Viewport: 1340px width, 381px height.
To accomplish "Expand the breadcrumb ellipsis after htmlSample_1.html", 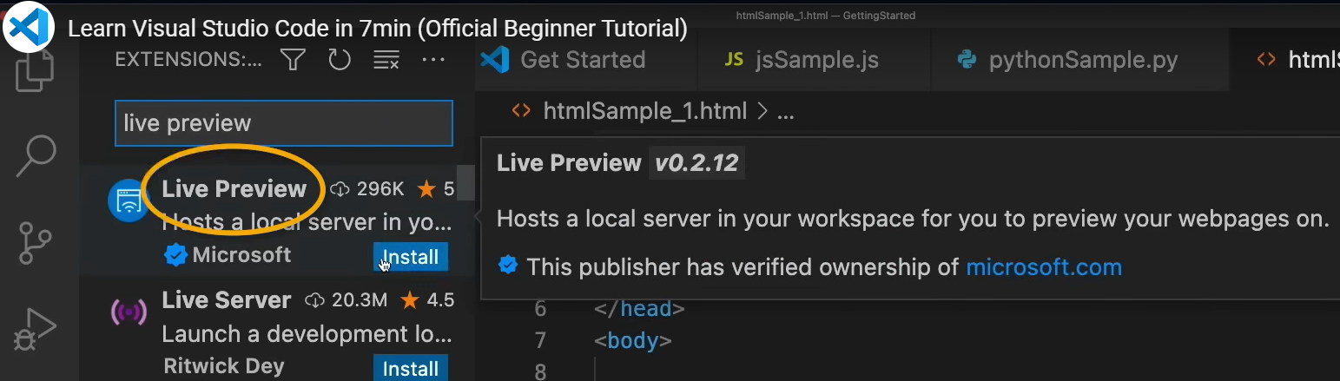I will (x=785, y=111).
